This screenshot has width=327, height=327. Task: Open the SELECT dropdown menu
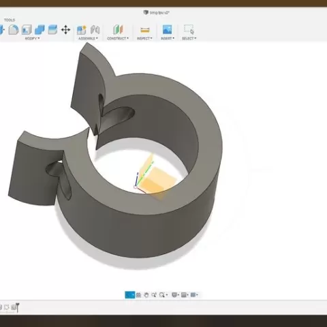click(189, 39)
